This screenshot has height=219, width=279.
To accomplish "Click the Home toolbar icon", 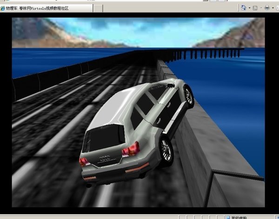I will point(243,8).
